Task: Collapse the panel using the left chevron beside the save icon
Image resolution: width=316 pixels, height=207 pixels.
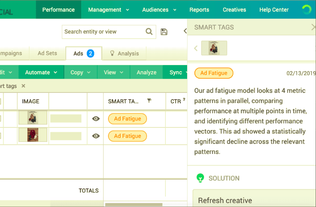Action: click(x=185, y=31)
